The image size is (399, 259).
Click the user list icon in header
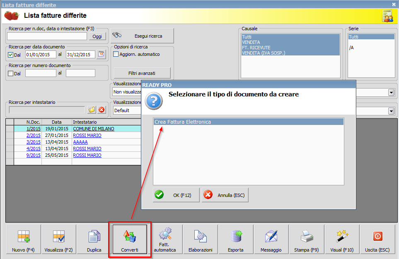tap(387, 16)
